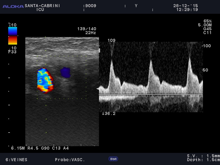220x165 pixels.
Task: Click the focus arrow marker beside the B-mode image
Action: [97, 89]
